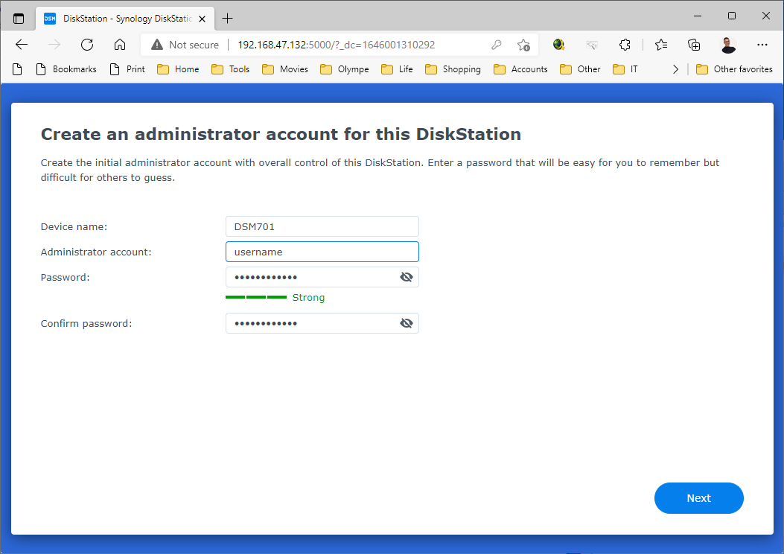This screenshot has width=784, height=554.
Task: Click the 'Strong' strength label
Action: [x=308, y=298]
